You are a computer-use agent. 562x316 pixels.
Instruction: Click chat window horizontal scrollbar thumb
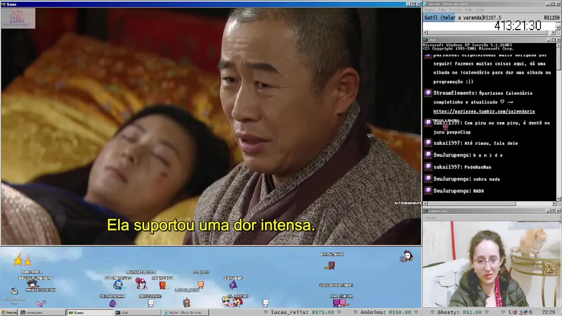pyautogui.click(x=471, y=204)
